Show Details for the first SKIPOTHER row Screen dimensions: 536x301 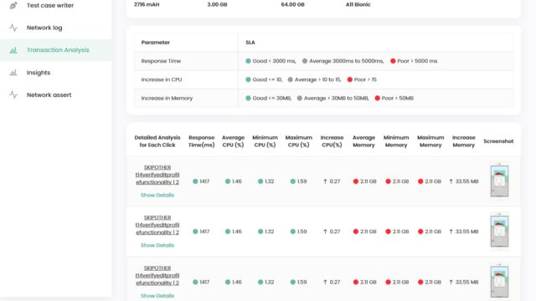click(157, 195)
